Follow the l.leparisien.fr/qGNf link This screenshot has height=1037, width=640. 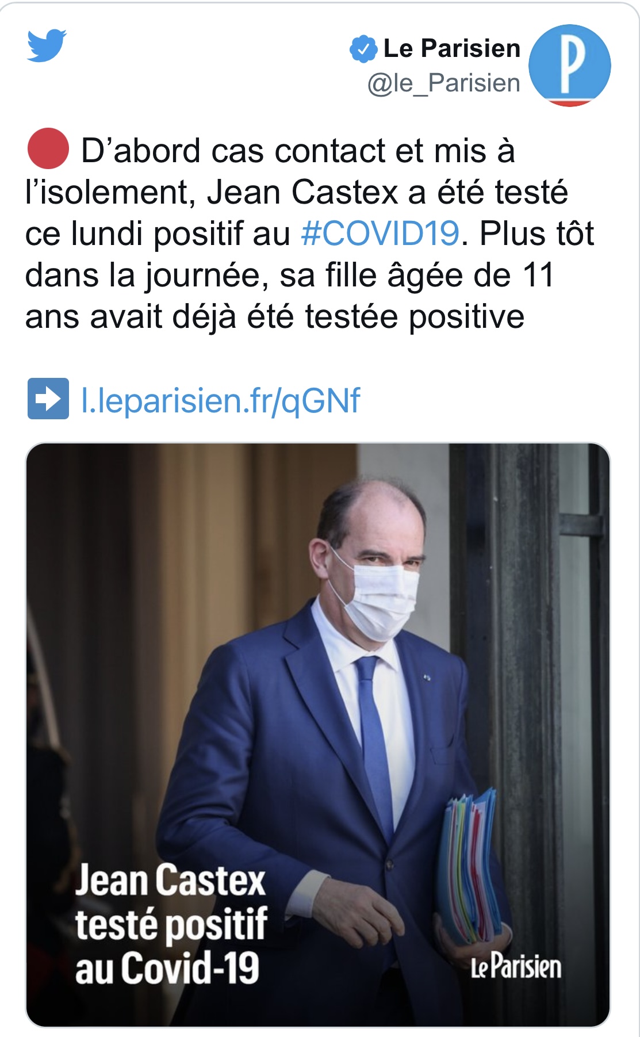[x=221, y=400]
